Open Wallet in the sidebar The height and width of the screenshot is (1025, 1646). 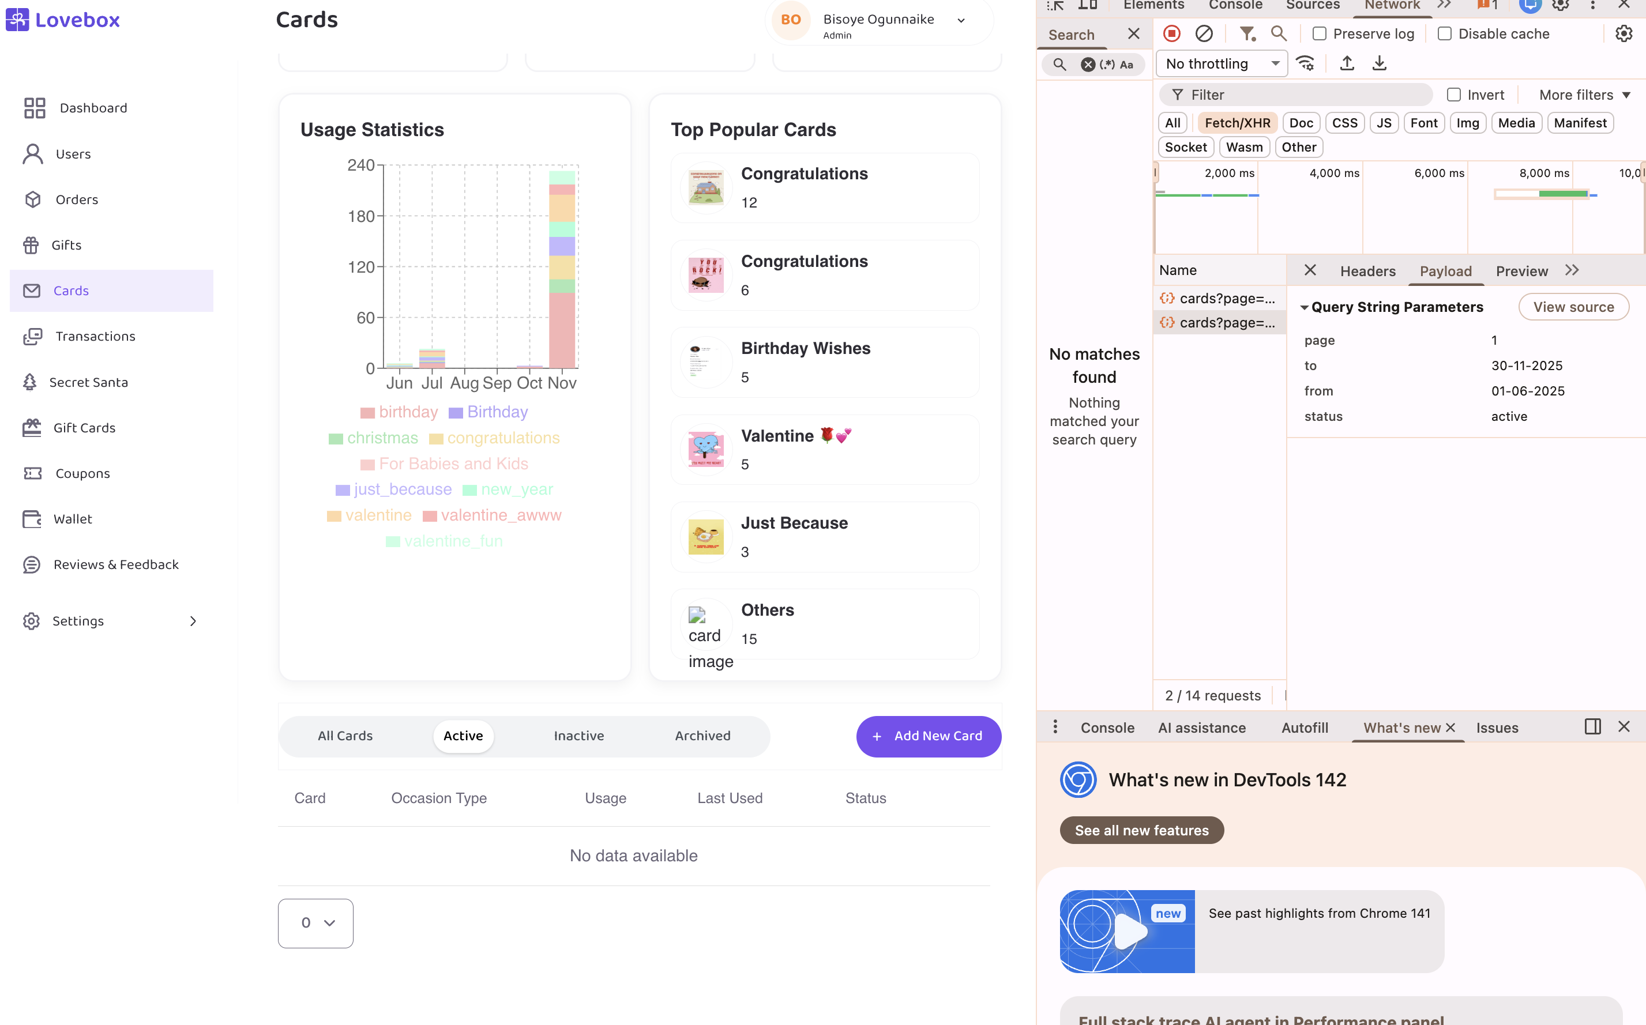pos(73,519)
